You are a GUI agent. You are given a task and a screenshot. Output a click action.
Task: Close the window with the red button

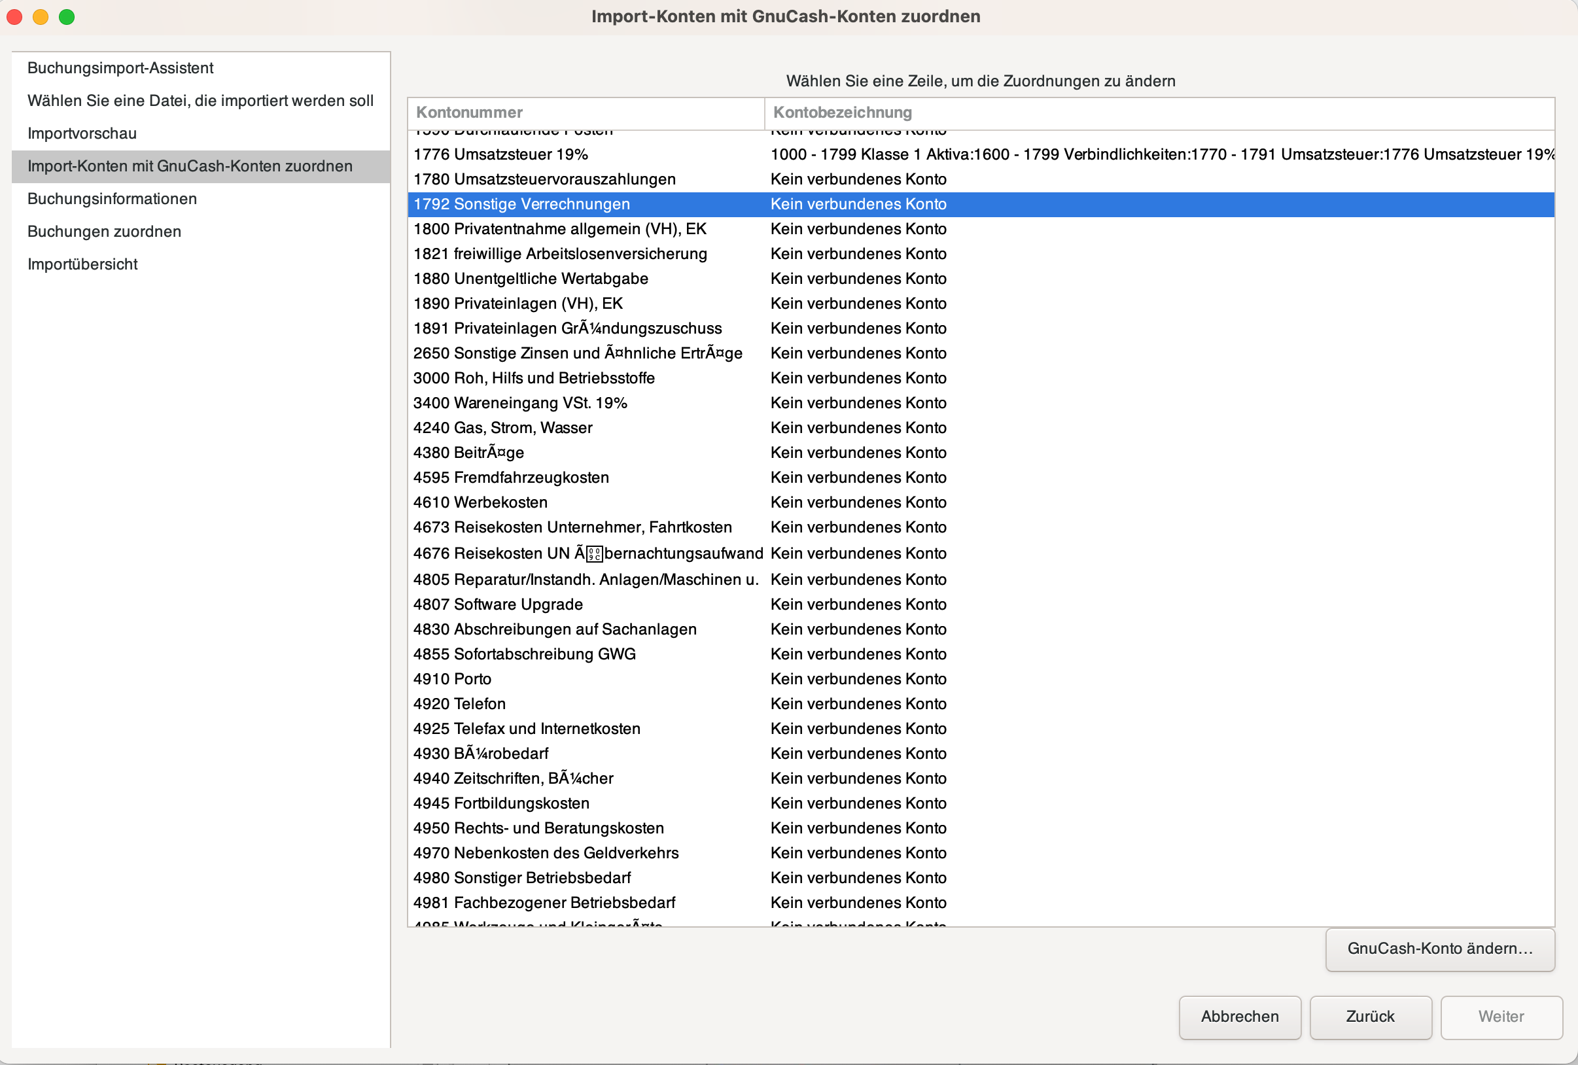(14, 16)
